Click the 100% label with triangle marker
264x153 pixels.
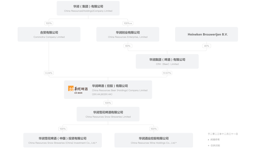pyautogui.click(x=128, y=23)
